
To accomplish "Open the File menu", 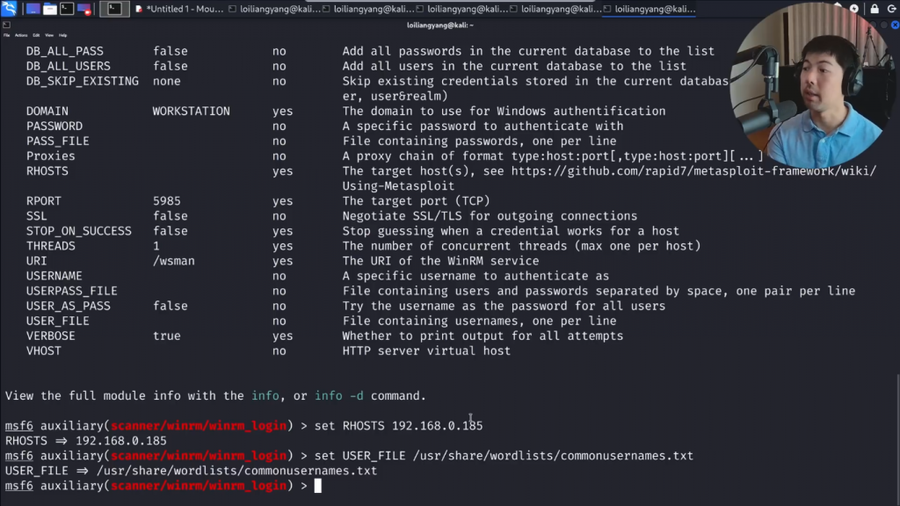I will pos(7,35).
